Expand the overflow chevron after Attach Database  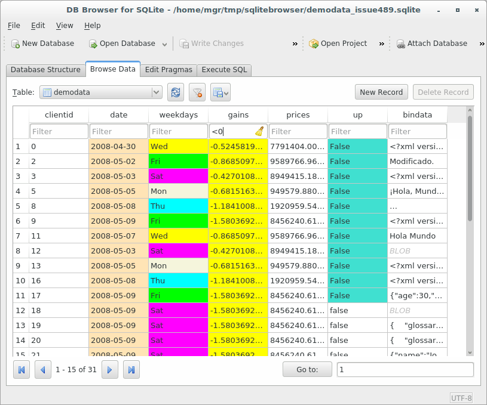click(x=482, y=44)
